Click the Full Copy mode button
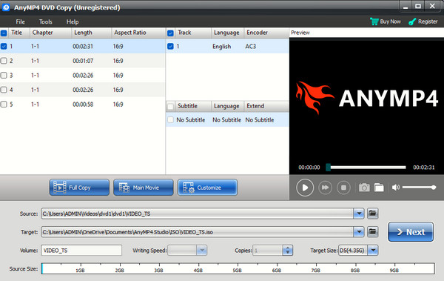This screenshot has height=281, width=444. pyautogui.click(x=79, y=188)
